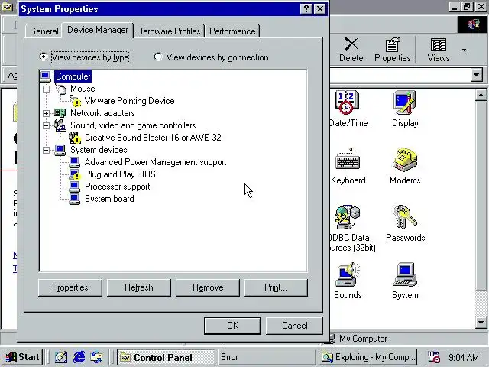This screenshot has width=489, height=367.
Task: Click OK in System Properties
Action: [232, 326]
